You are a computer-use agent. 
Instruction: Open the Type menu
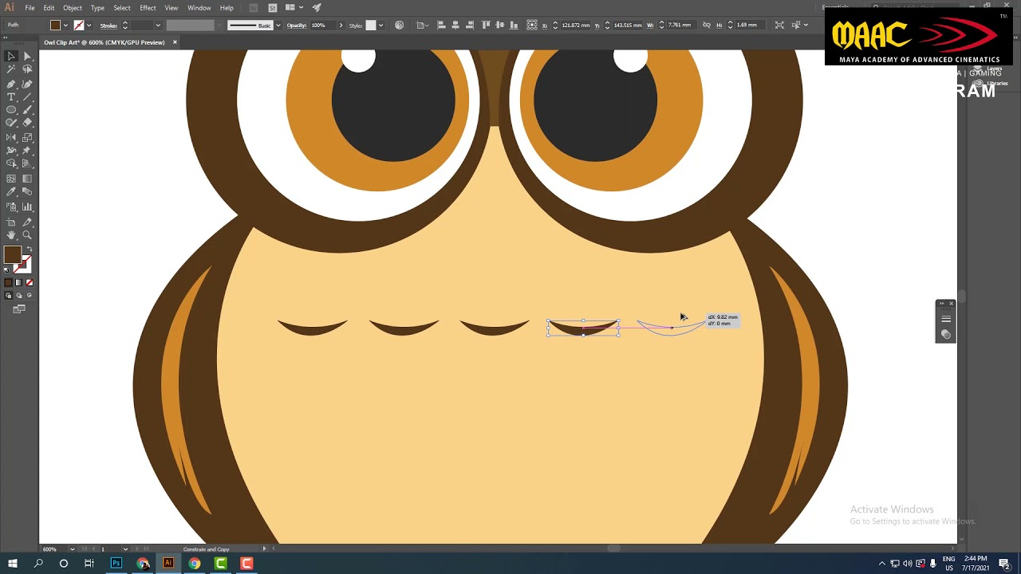97,8
